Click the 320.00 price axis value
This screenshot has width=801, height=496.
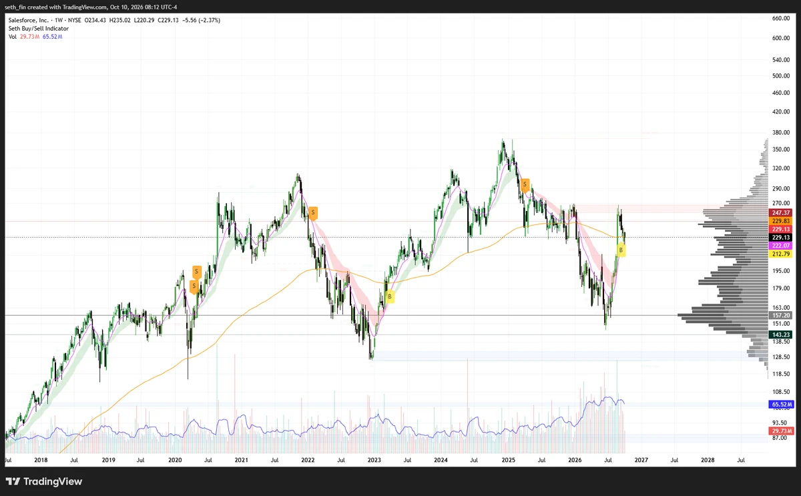coord(781,169)
